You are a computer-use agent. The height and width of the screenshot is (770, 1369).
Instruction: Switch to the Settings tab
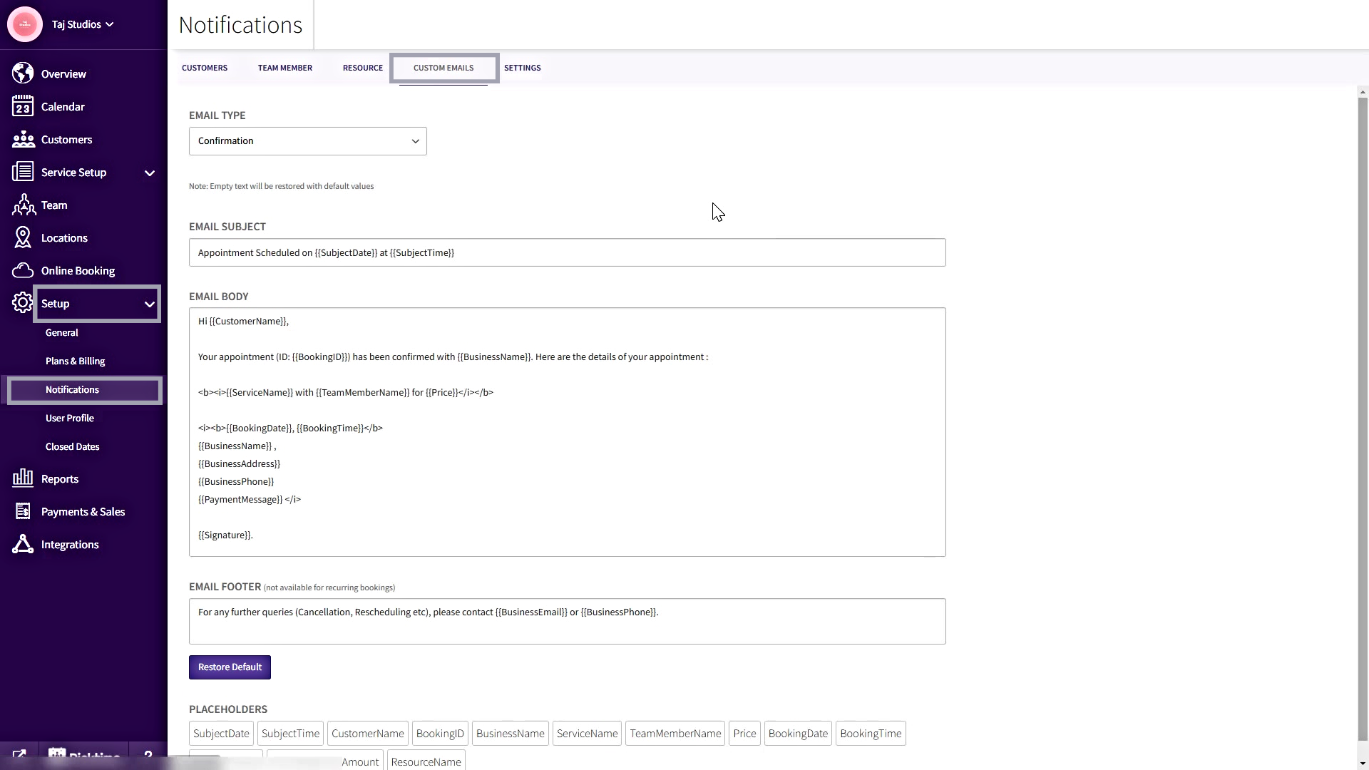click(x=522, y=68)
